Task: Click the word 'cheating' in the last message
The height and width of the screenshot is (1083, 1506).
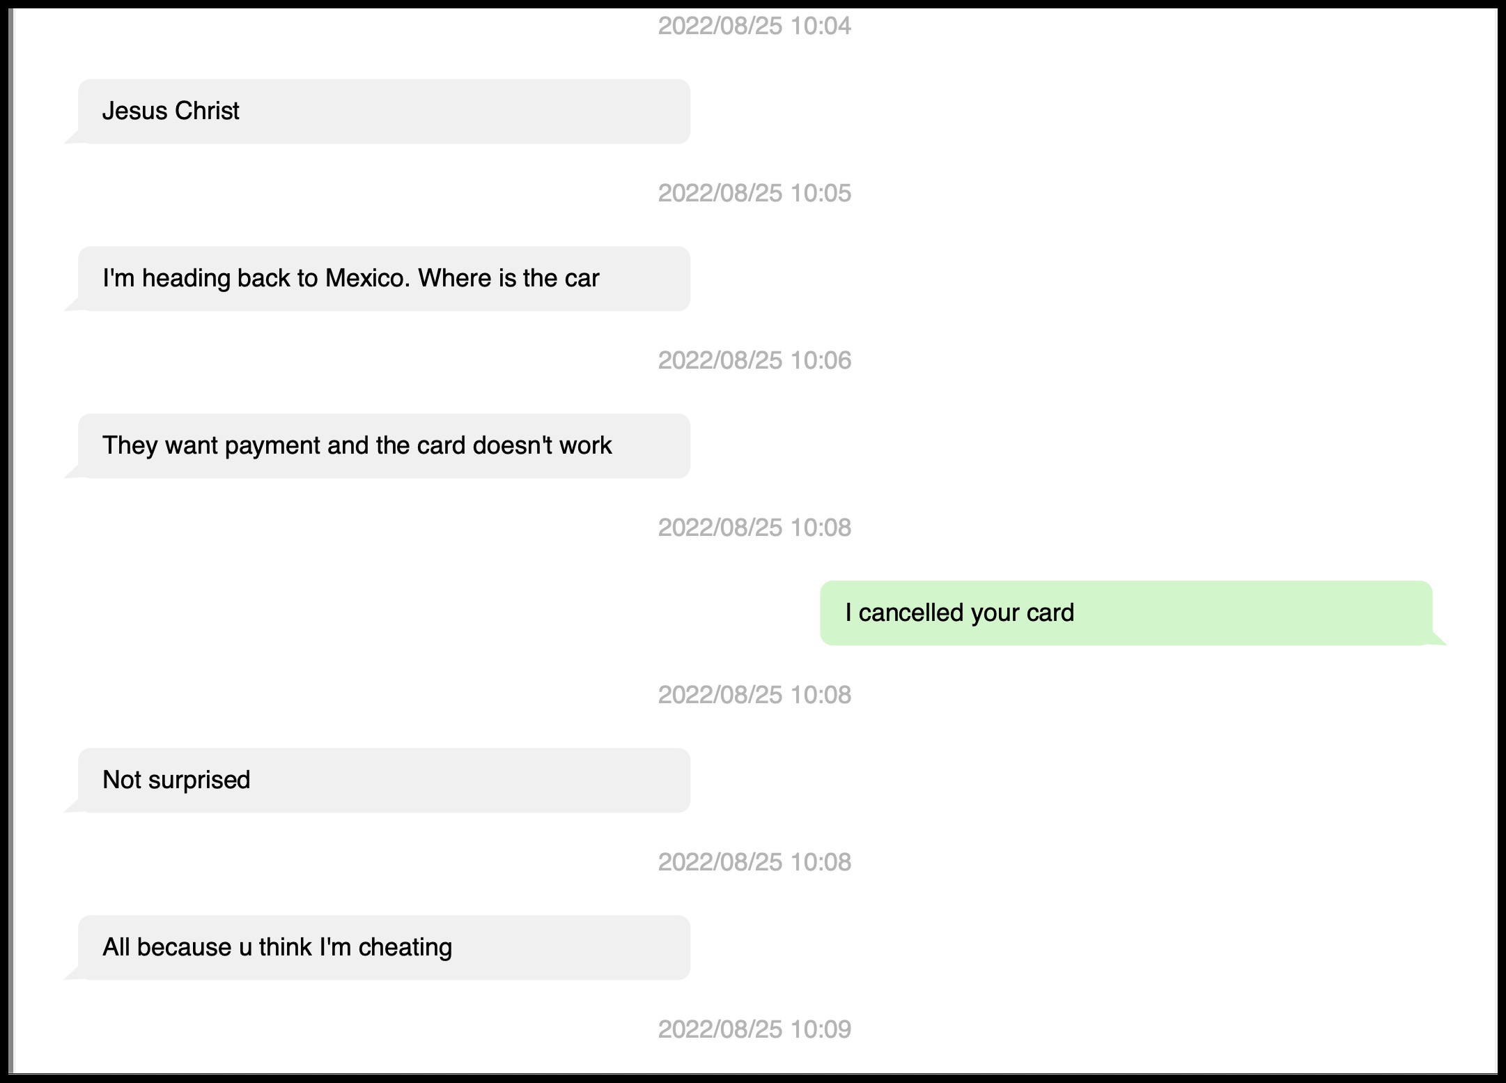Action: click(405, 948)
